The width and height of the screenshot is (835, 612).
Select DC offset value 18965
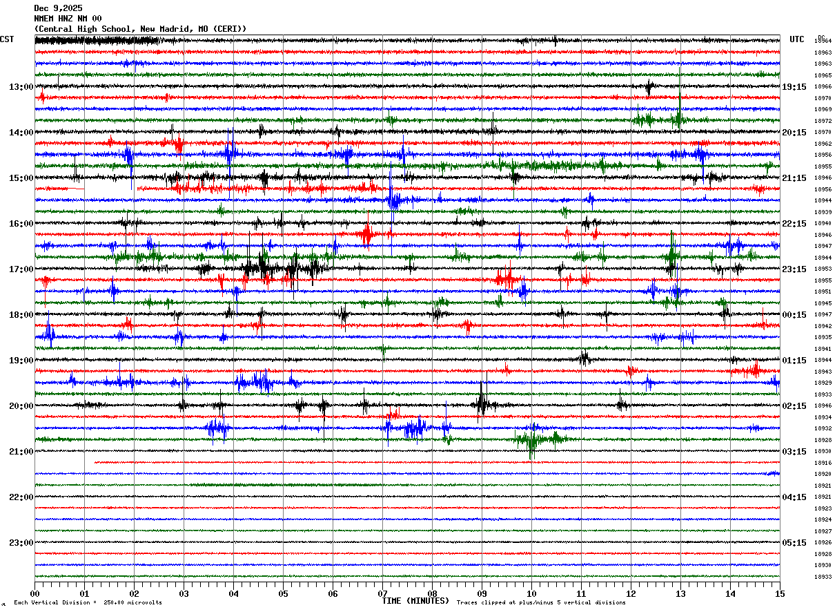[x=823, y=75]
